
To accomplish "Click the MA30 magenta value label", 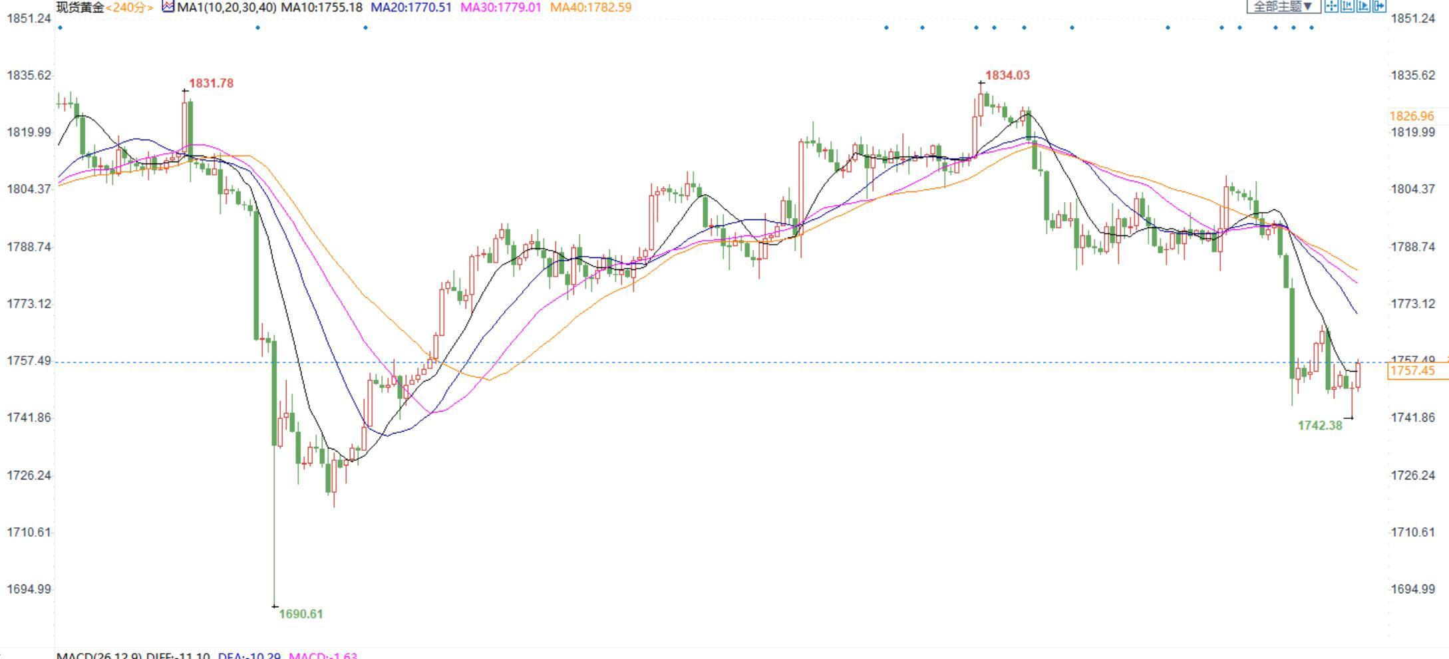I will pos(500,8).
